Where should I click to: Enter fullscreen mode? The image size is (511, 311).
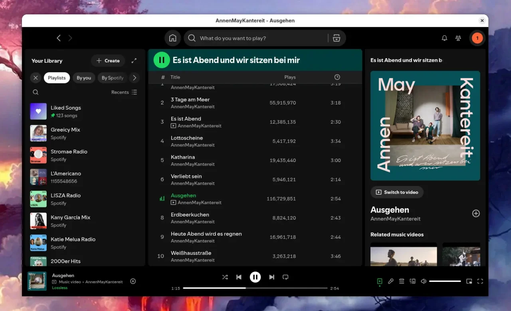[x=480, y=281]
